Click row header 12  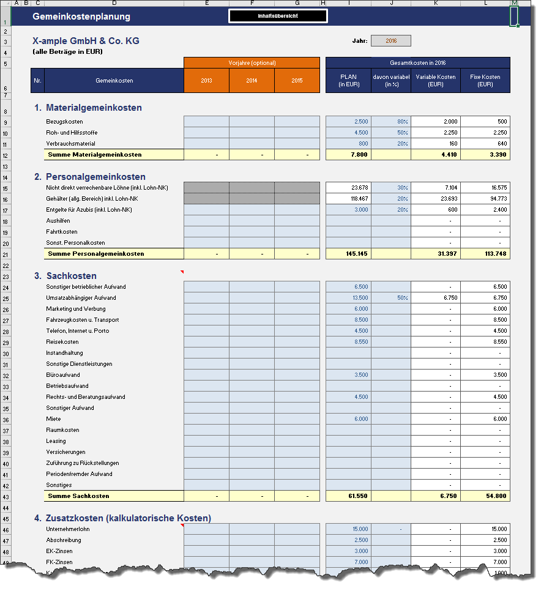(x=6, y=155)
